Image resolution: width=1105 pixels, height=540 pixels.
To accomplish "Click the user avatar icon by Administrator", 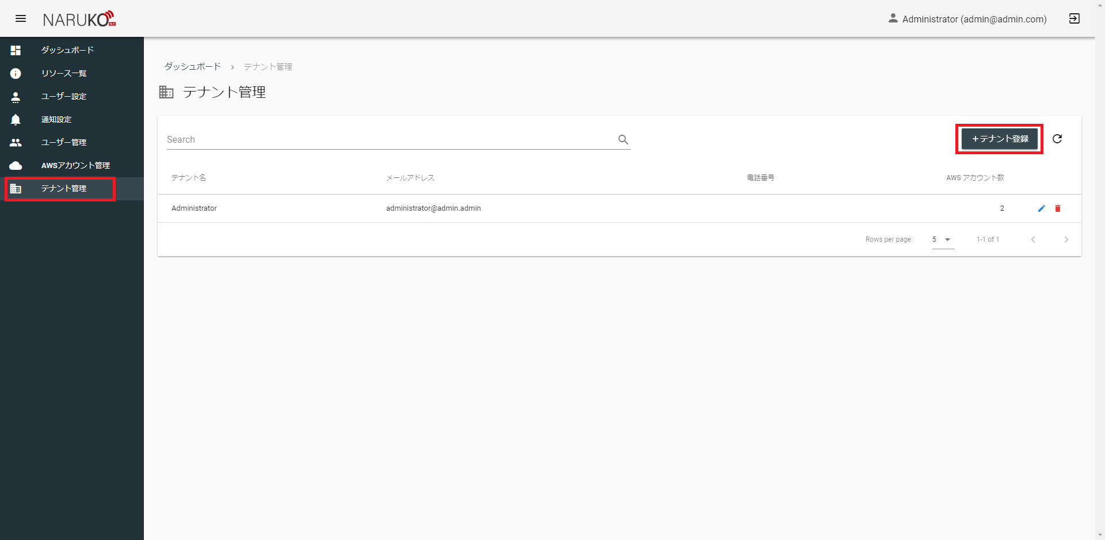I will pos(893,18).
